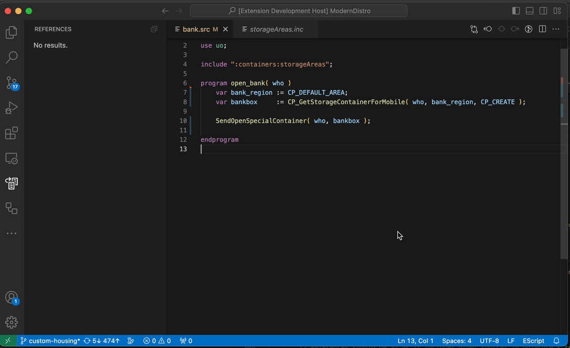The height and width of the screenshot is (348, 570).
Task: Change file encoding via UTF-8
Action: (489, 341)
